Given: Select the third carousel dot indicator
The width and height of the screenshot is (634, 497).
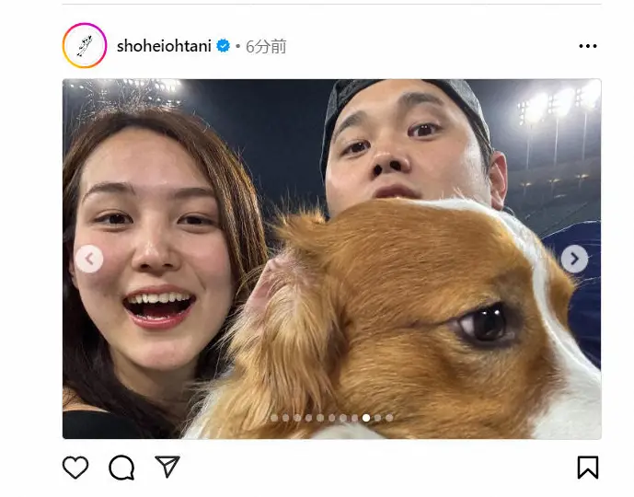Looking at the screenshot, I should pyautogui.click(x=297, y=418).
